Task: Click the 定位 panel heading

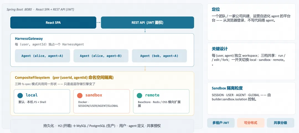Action: point(216,9)
